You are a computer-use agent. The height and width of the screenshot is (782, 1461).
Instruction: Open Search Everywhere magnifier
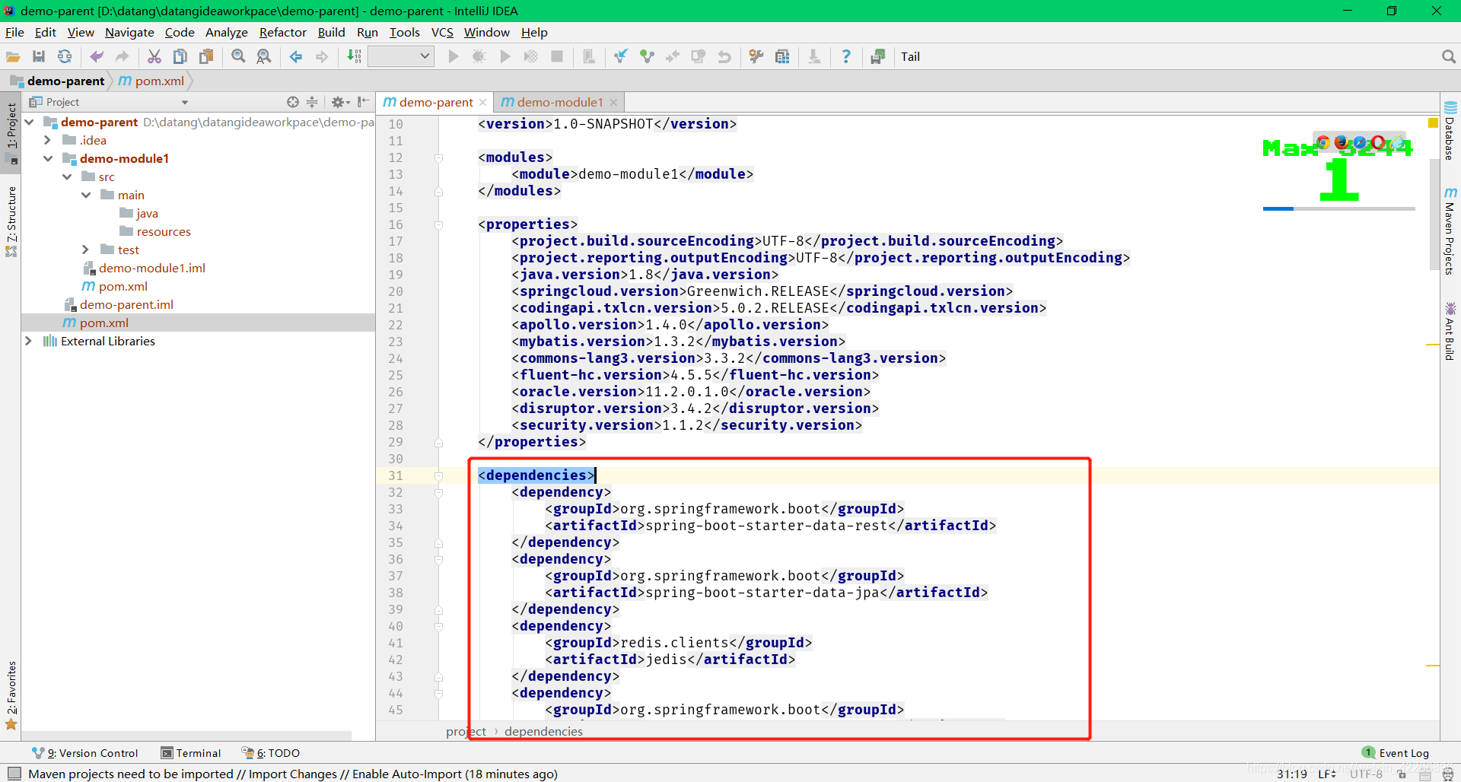1448,56
